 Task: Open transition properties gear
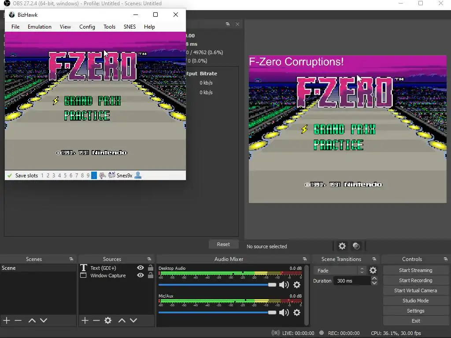(x=373, y=270)
